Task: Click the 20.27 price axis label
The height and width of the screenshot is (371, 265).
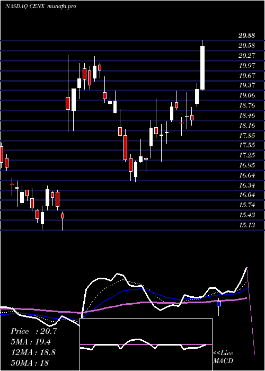Action: (247, 55)
